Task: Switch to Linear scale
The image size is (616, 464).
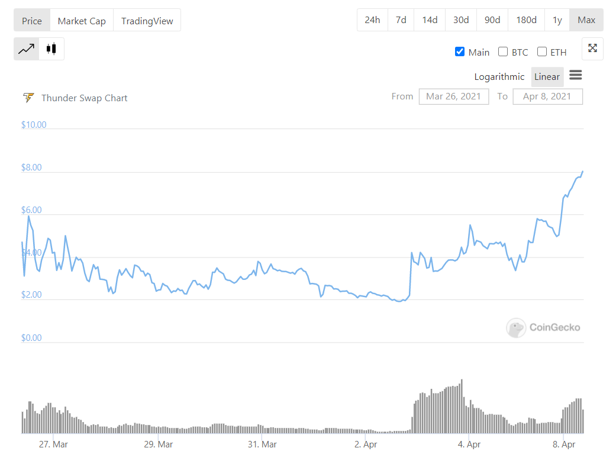Action: tap(547, 76)
